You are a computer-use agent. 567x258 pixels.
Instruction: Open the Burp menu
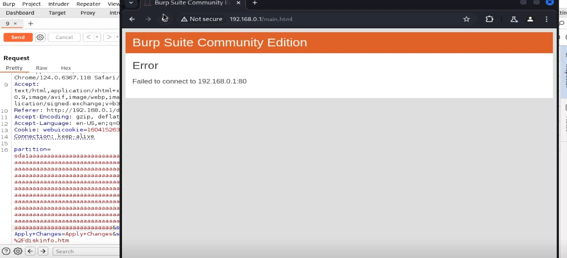pyautogui.click(x=9, y=4)
